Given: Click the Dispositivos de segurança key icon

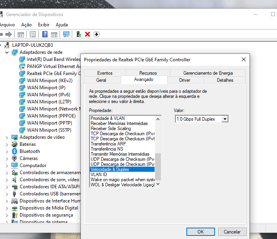Looking at the screenshot, I should point(15,215).
